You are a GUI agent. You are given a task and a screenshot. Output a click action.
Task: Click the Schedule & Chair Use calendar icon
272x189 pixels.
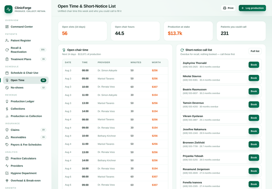pos(7,73)
